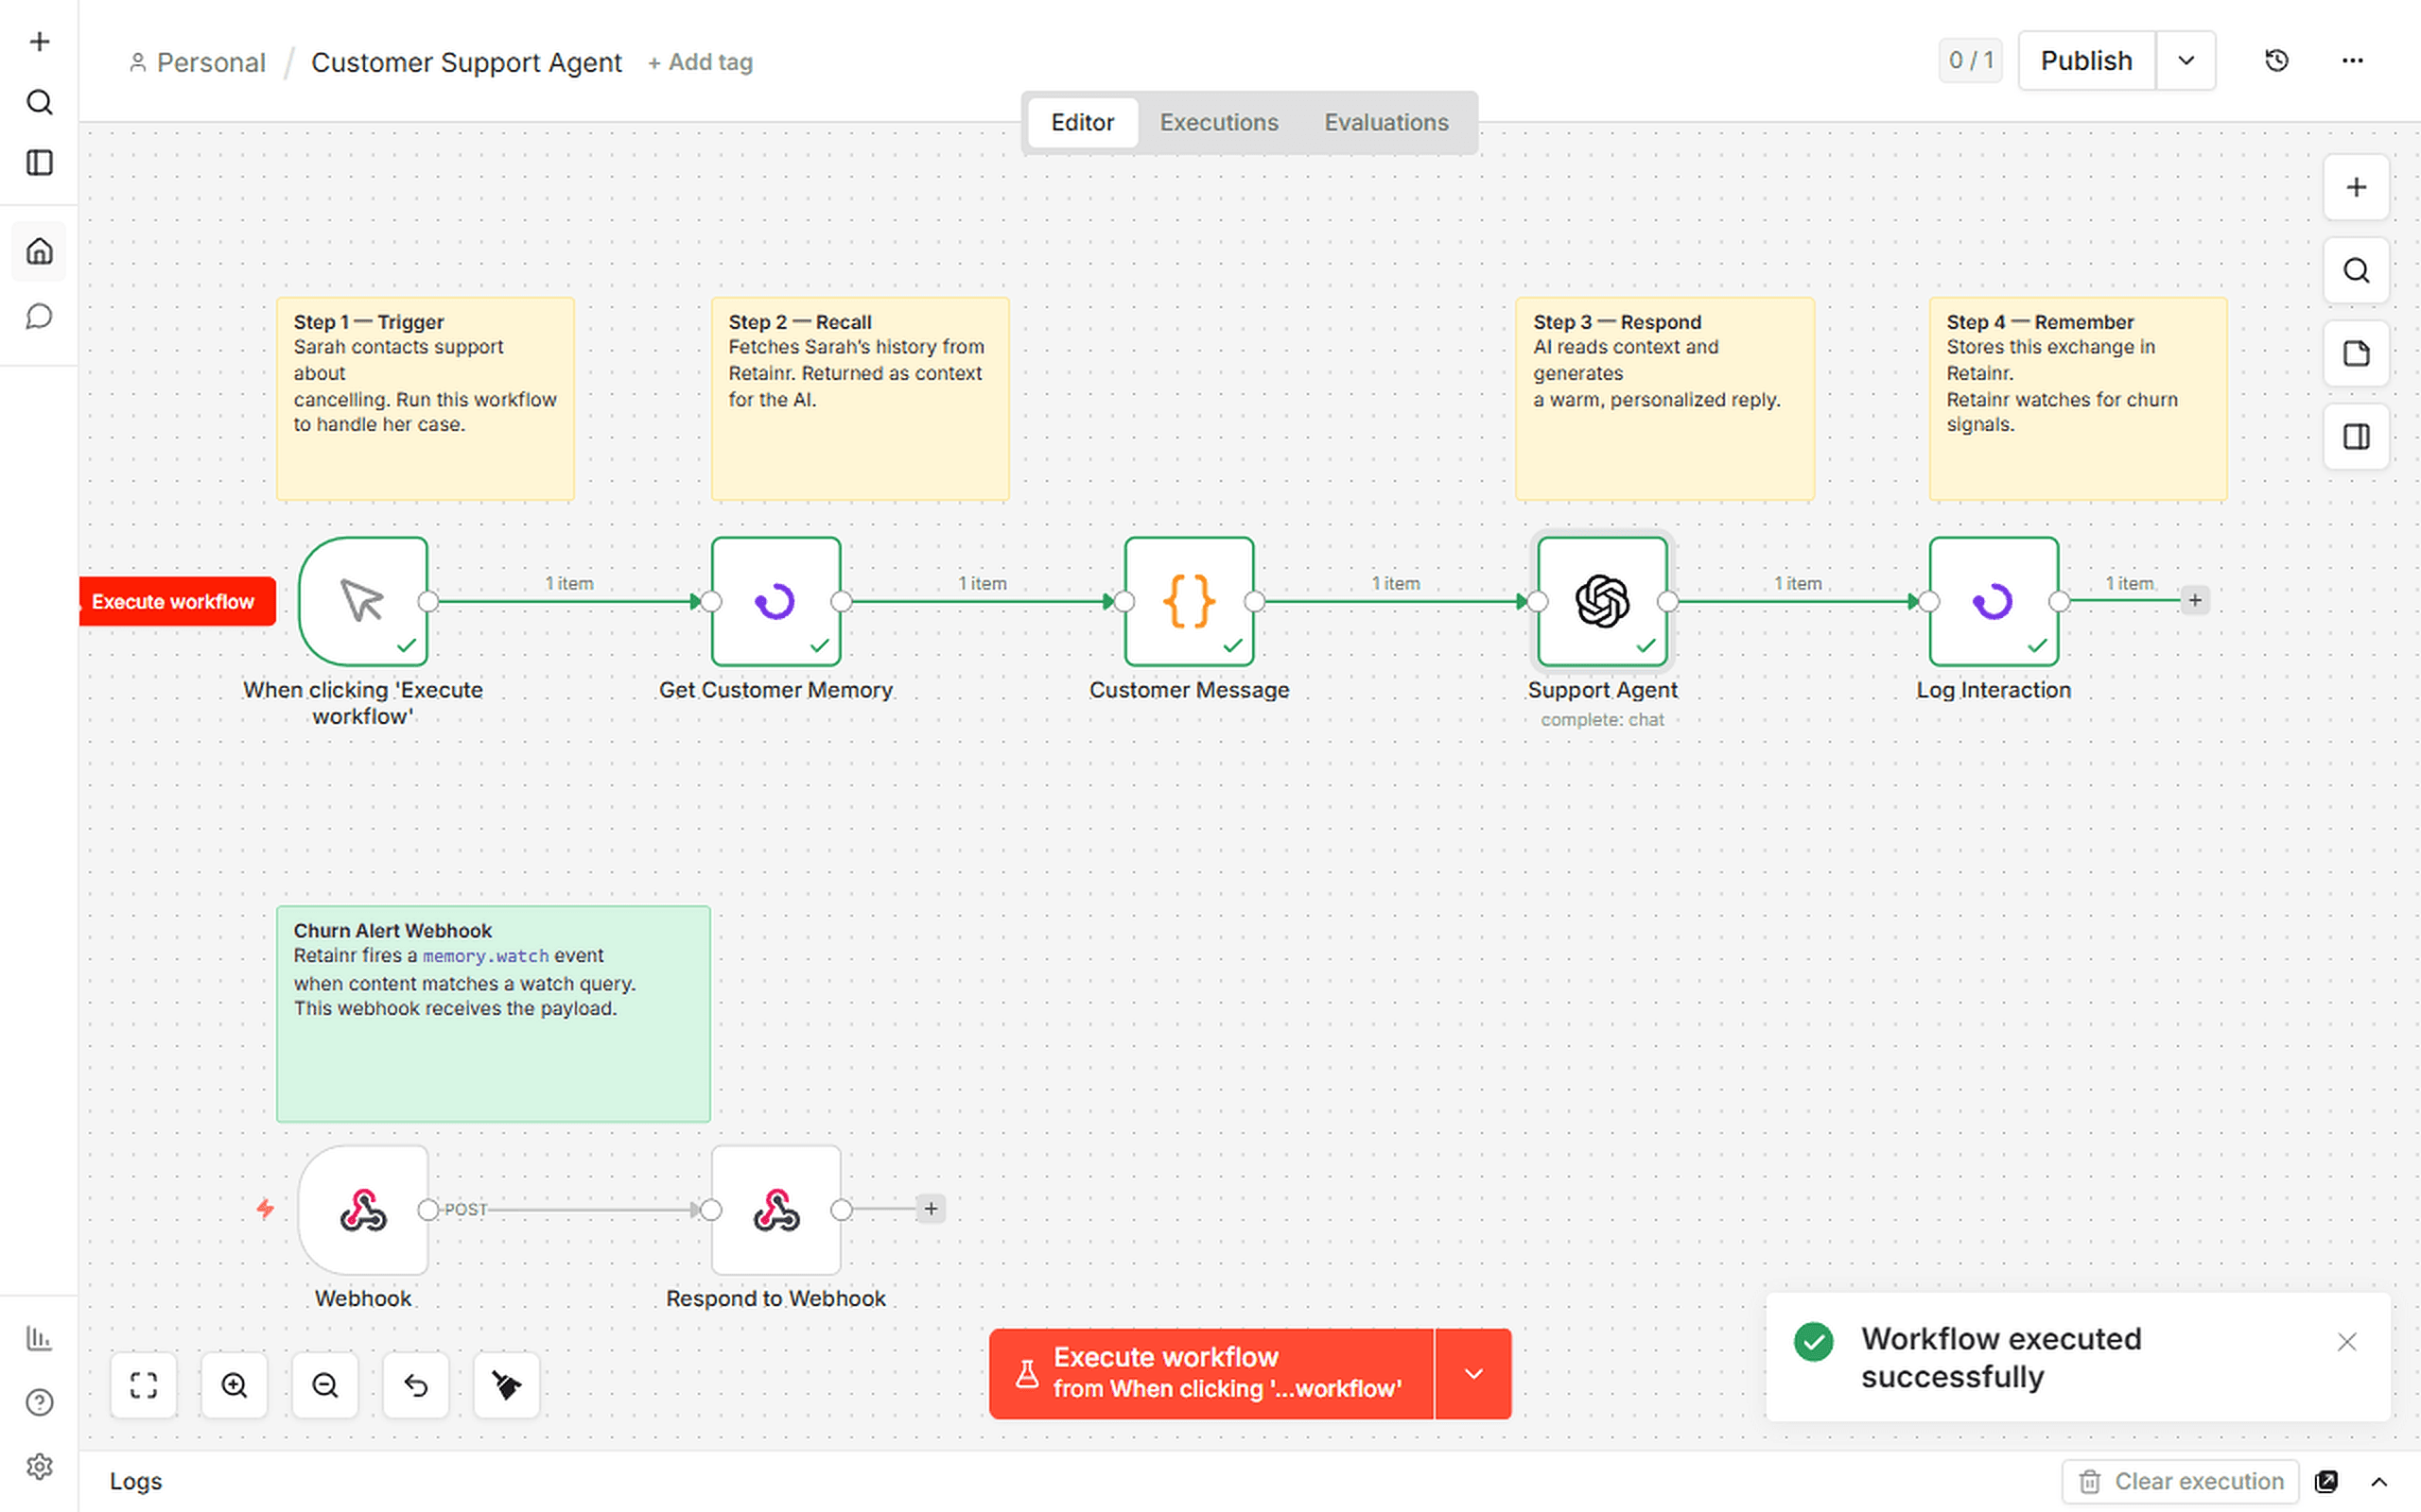Undo the last canvas change

pyautogui.click(x=416, y=1385)
